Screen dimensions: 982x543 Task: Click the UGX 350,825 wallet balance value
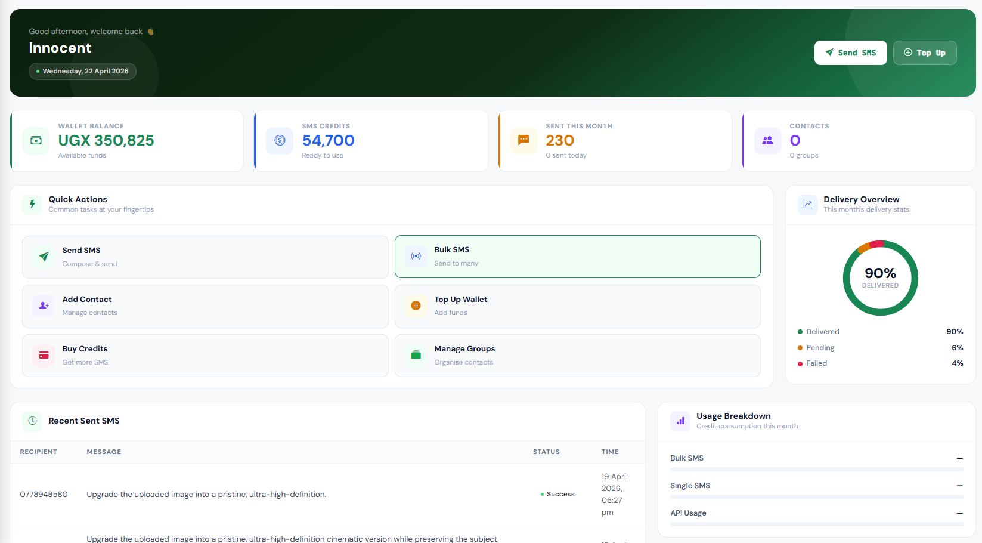(106, 140)
